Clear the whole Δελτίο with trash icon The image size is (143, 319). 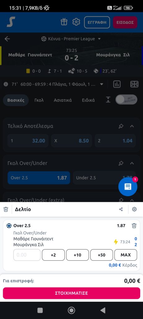pos(6,209)
